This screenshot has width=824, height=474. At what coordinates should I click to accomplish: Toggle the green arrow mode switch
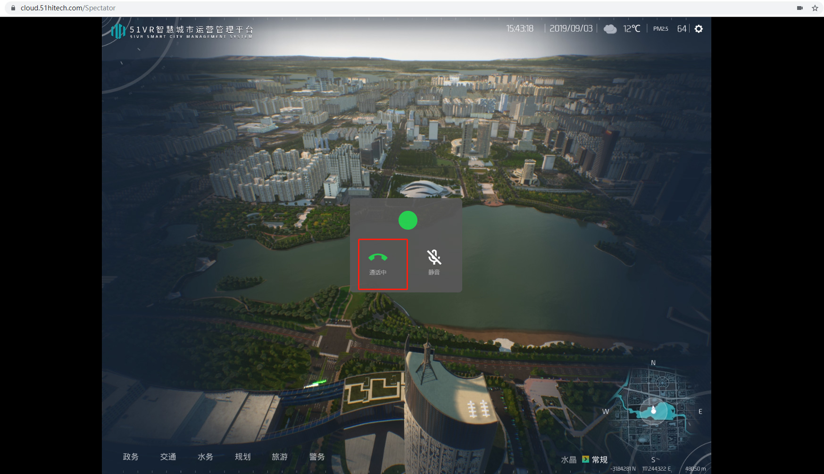point(585,459)
